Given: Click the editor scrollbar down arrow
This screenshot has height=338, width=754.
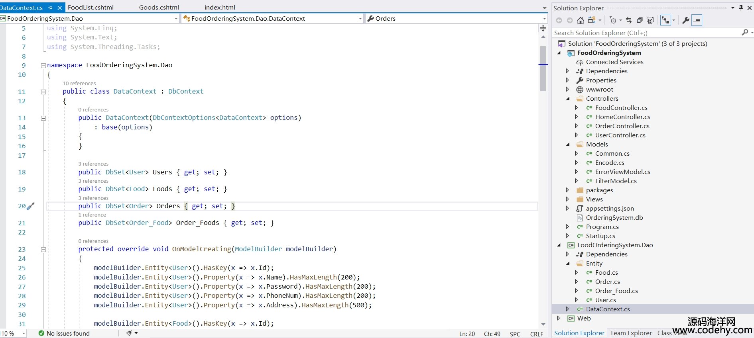Looking at the screenshot, I should [543, 324].
